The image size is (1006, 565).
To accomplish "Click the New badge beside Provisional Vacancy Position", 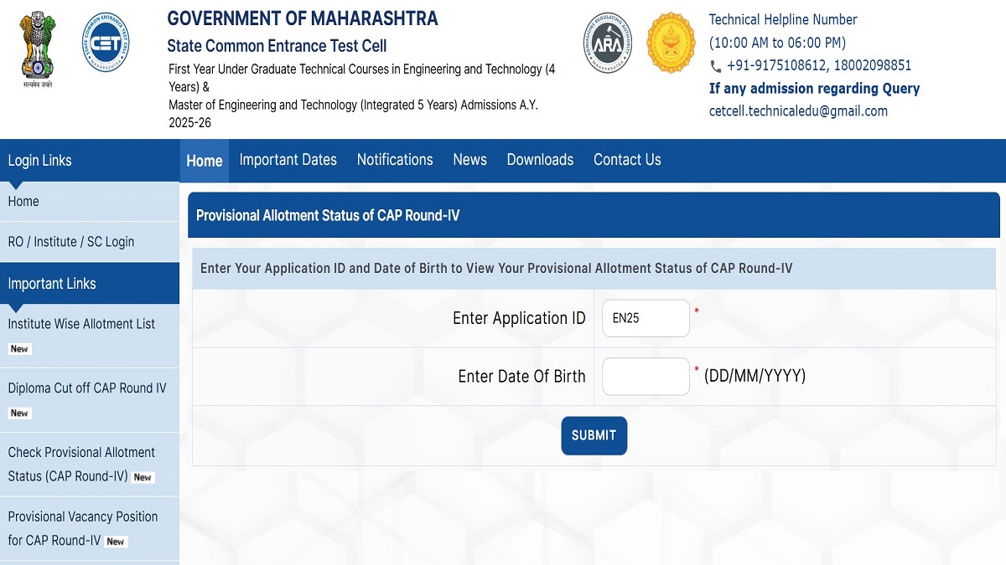I will pos(116,542).
